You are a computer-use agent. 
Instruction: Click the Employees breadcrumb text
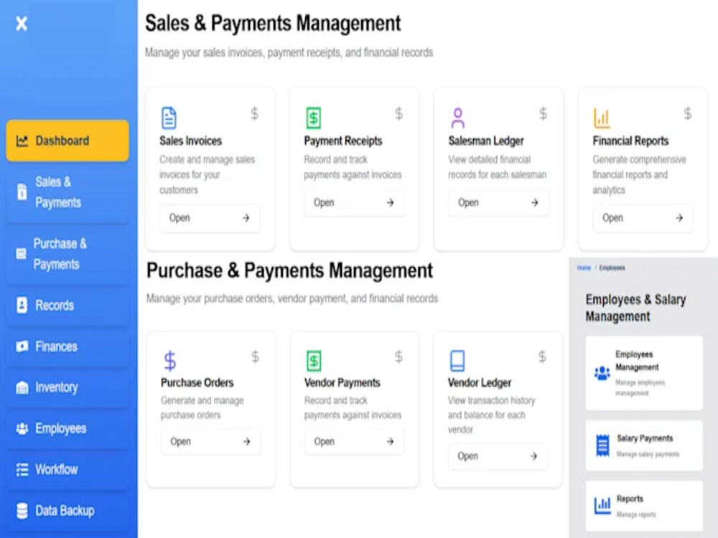[x=612, y=268]
